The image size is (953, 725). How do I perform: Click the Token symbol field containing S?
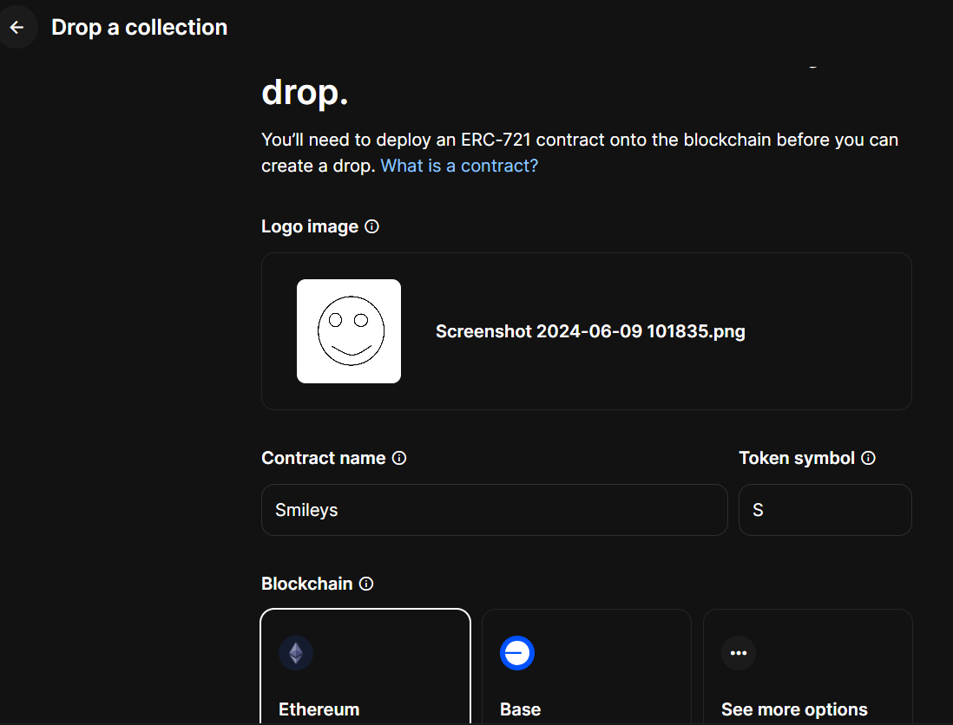[x=825, y=510]
